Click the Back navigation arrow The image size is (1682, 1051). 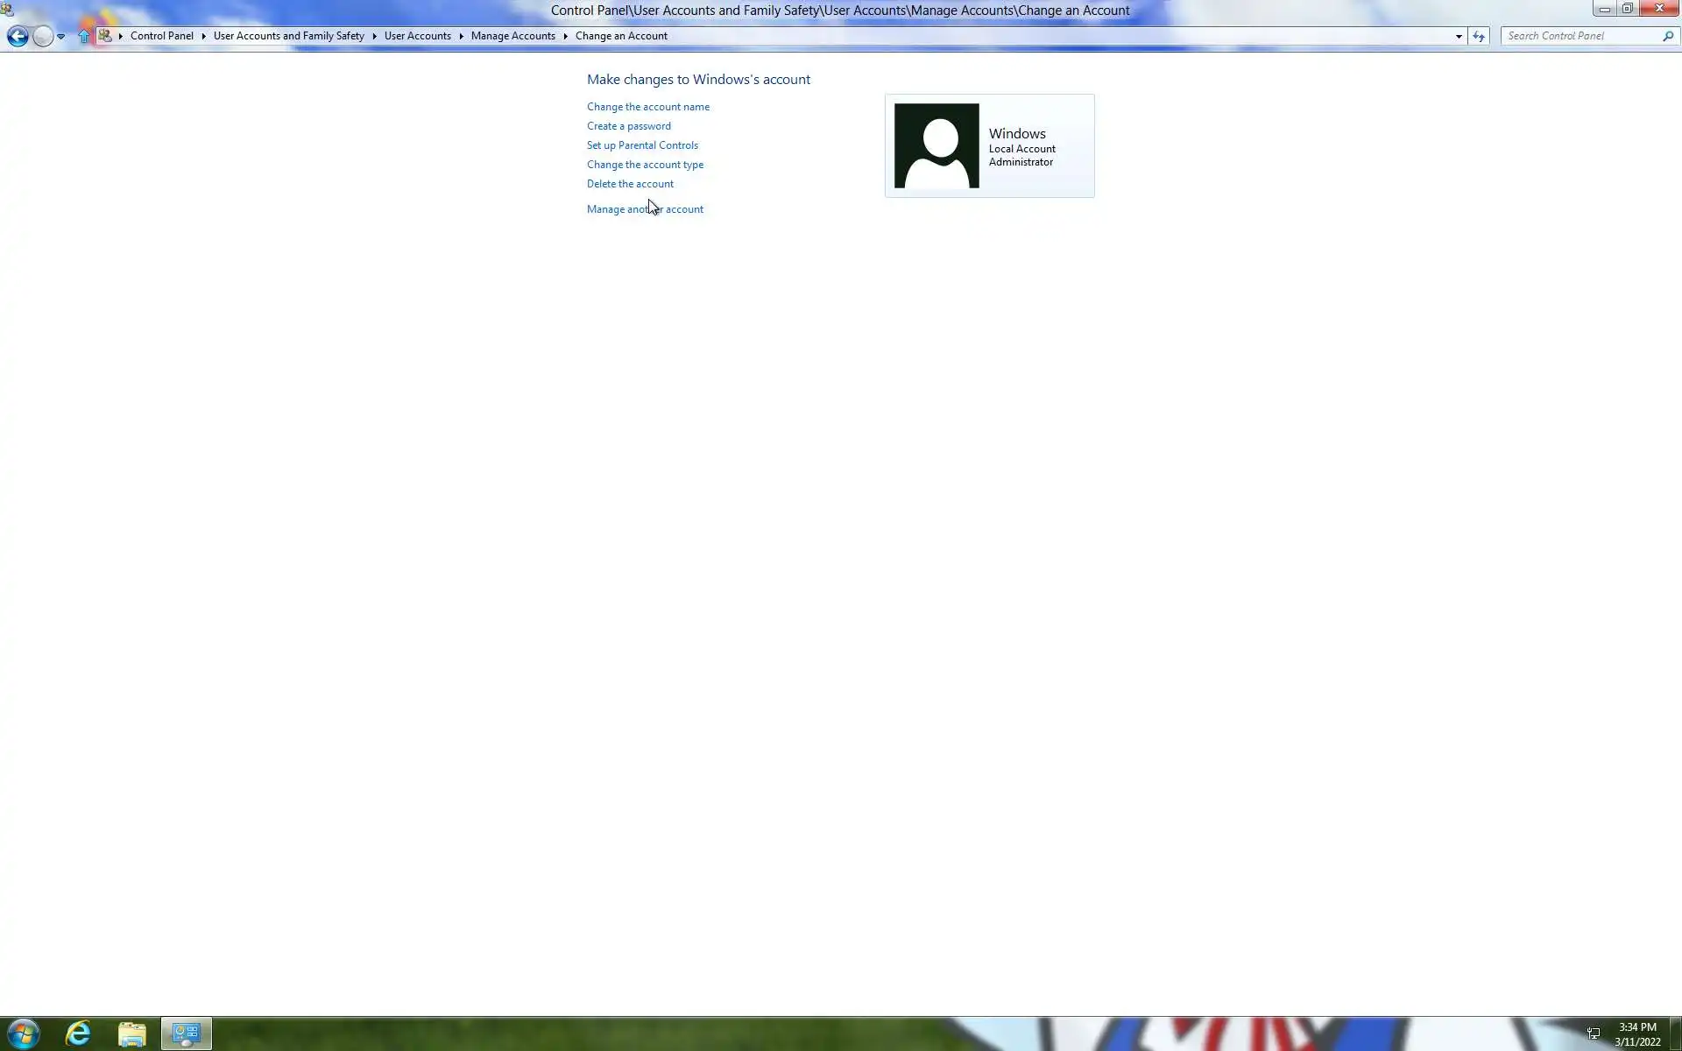(18, 36)
